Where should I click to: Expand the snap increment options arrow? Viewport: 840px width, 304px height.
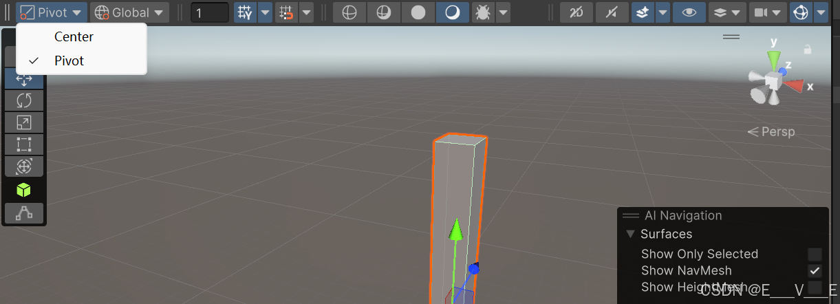(x=306, y=12)
